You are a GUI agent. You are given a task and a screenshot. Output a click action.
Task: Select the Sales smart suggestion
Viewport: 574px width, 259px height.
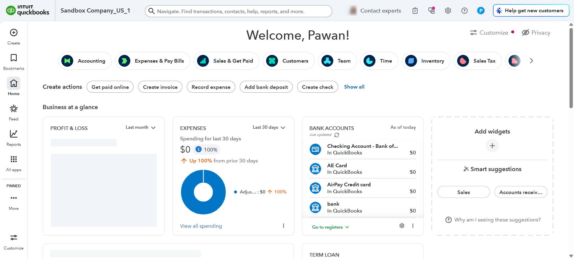click(x=463, y=192)
